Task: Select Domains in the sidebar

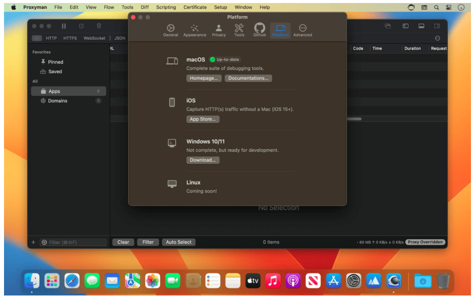Action: coord(68,101)
